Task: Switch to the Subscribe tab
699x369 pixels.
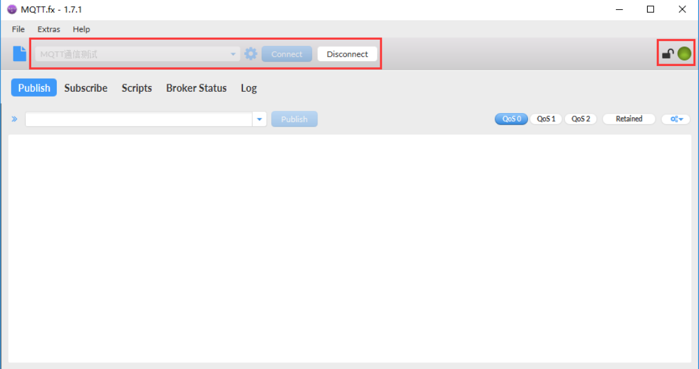Action: [85, 88]
